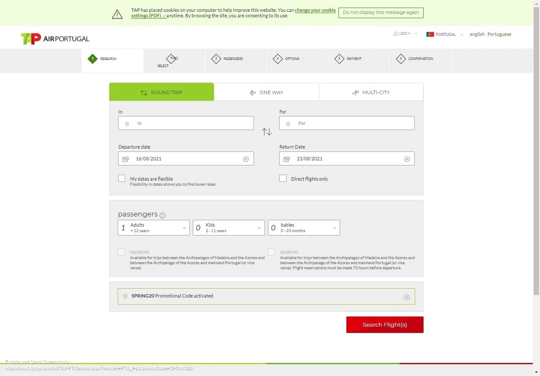Click step 3 Passengers diamond
Screen dimensions: 540x376
216,59
